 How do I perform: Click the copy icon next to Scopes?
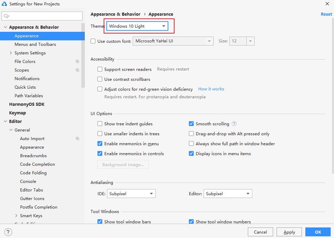pos(77,70)
